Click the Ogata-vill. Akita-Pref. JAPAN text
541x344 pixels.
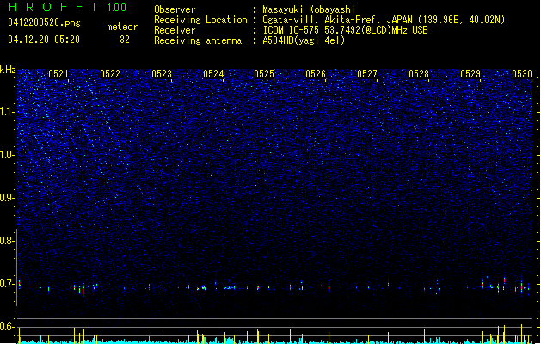point(338,20)
